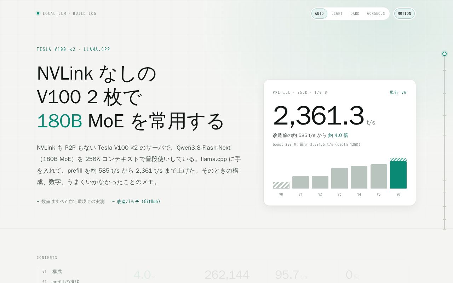Viewport: 453px width, 283px height.
Task: Click the V4 bar in the prefill chart
Action: click(359, 177)
